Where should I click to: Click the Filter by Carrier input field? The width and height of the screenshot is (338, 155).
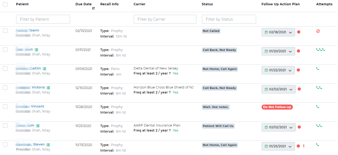click(165, 19)
